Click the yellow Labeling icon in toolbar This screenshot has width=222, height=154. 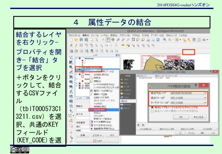123,45
